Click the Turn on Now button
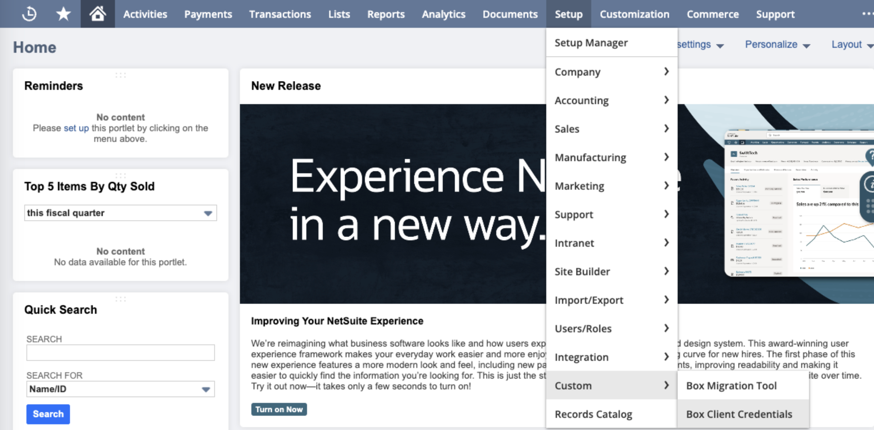Image resolution: width=874 pixels, height=430 pixels. click(x=279, y=409)
